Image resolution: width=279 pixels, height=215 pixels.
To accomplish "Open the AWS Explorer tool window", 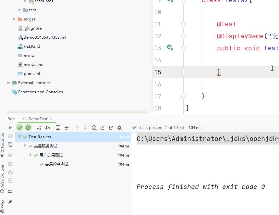I will (2, 179).
